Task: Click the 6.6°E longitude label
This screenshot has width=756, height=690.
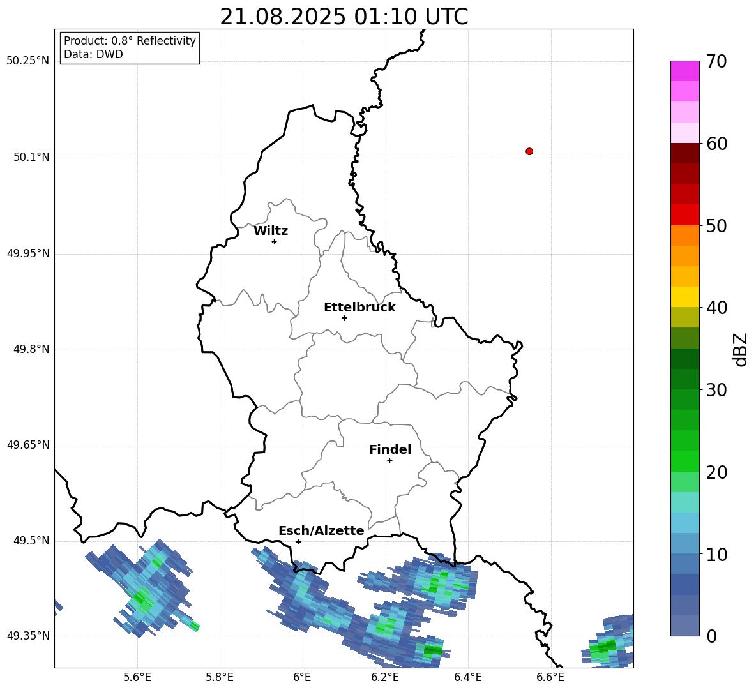Action: click(x=550, y=677)
